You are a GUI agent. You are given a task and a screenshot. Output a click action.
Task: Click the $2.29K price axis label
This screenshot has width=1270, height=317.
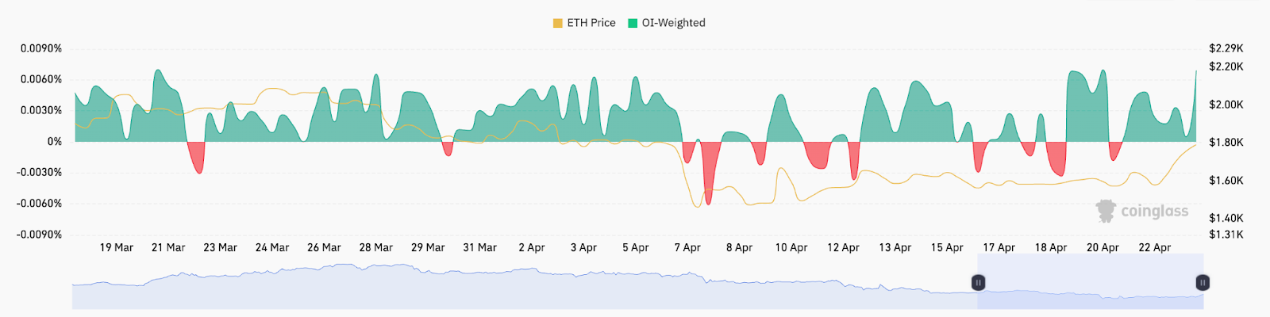click(1226, 48)
